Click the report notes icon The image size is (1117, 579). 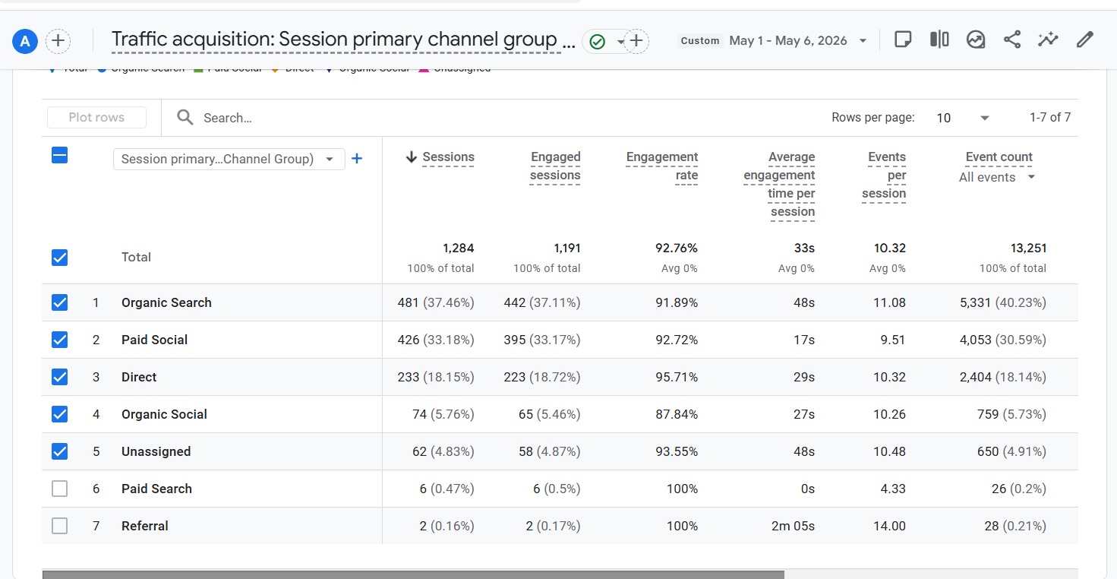point(903,40)
